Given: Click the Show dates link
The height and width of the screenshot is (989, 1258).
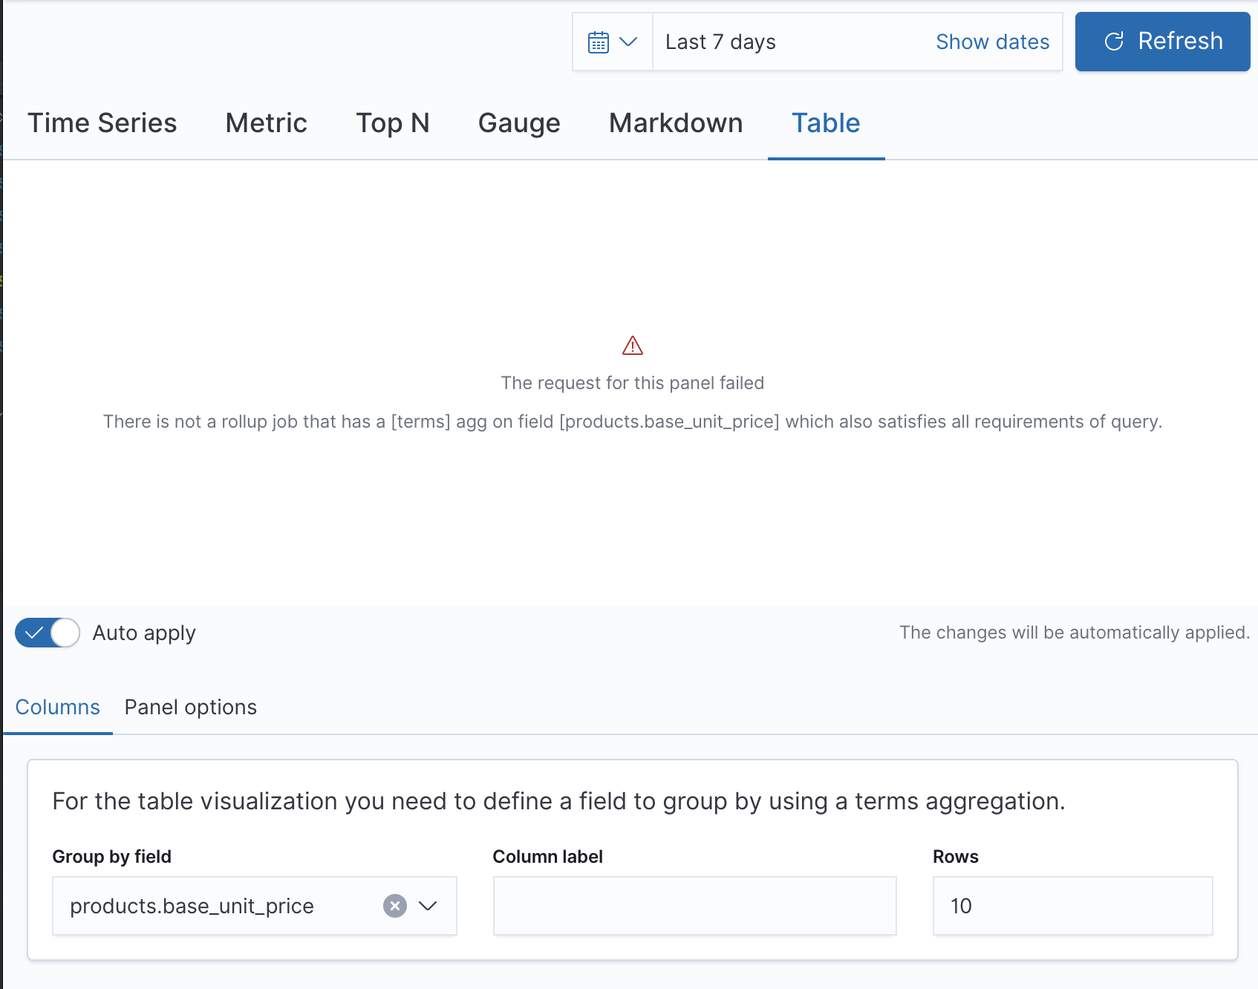Looking at the screenshot, I should coord(992,42).
